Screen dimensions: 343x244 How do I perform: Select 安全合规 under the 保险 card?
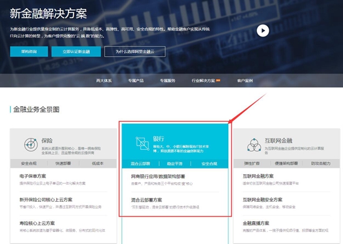[29, 163]
